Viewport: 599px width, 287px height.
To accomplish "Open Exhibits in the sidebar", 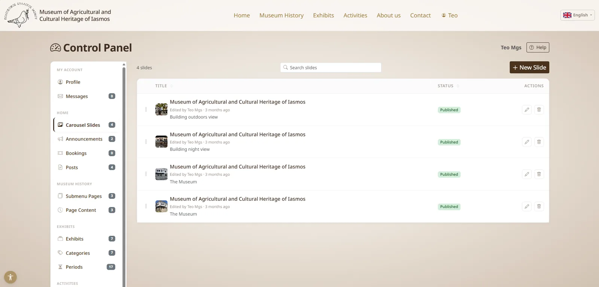I will (86, 239).
